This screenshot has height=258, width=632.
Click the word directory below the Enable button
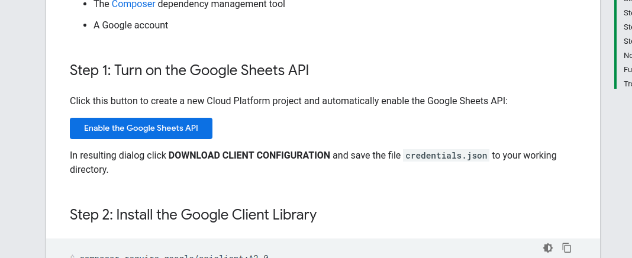[89, 170]
